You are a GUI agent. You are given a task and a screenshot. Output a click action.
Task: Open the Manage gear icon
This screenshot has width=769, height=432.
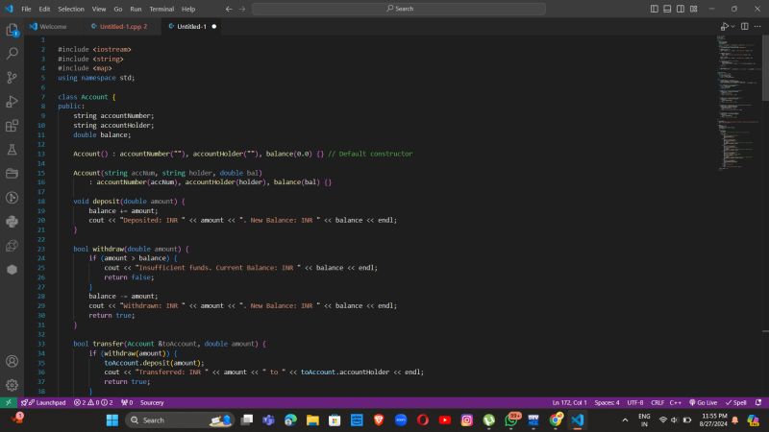click(12, 384)
